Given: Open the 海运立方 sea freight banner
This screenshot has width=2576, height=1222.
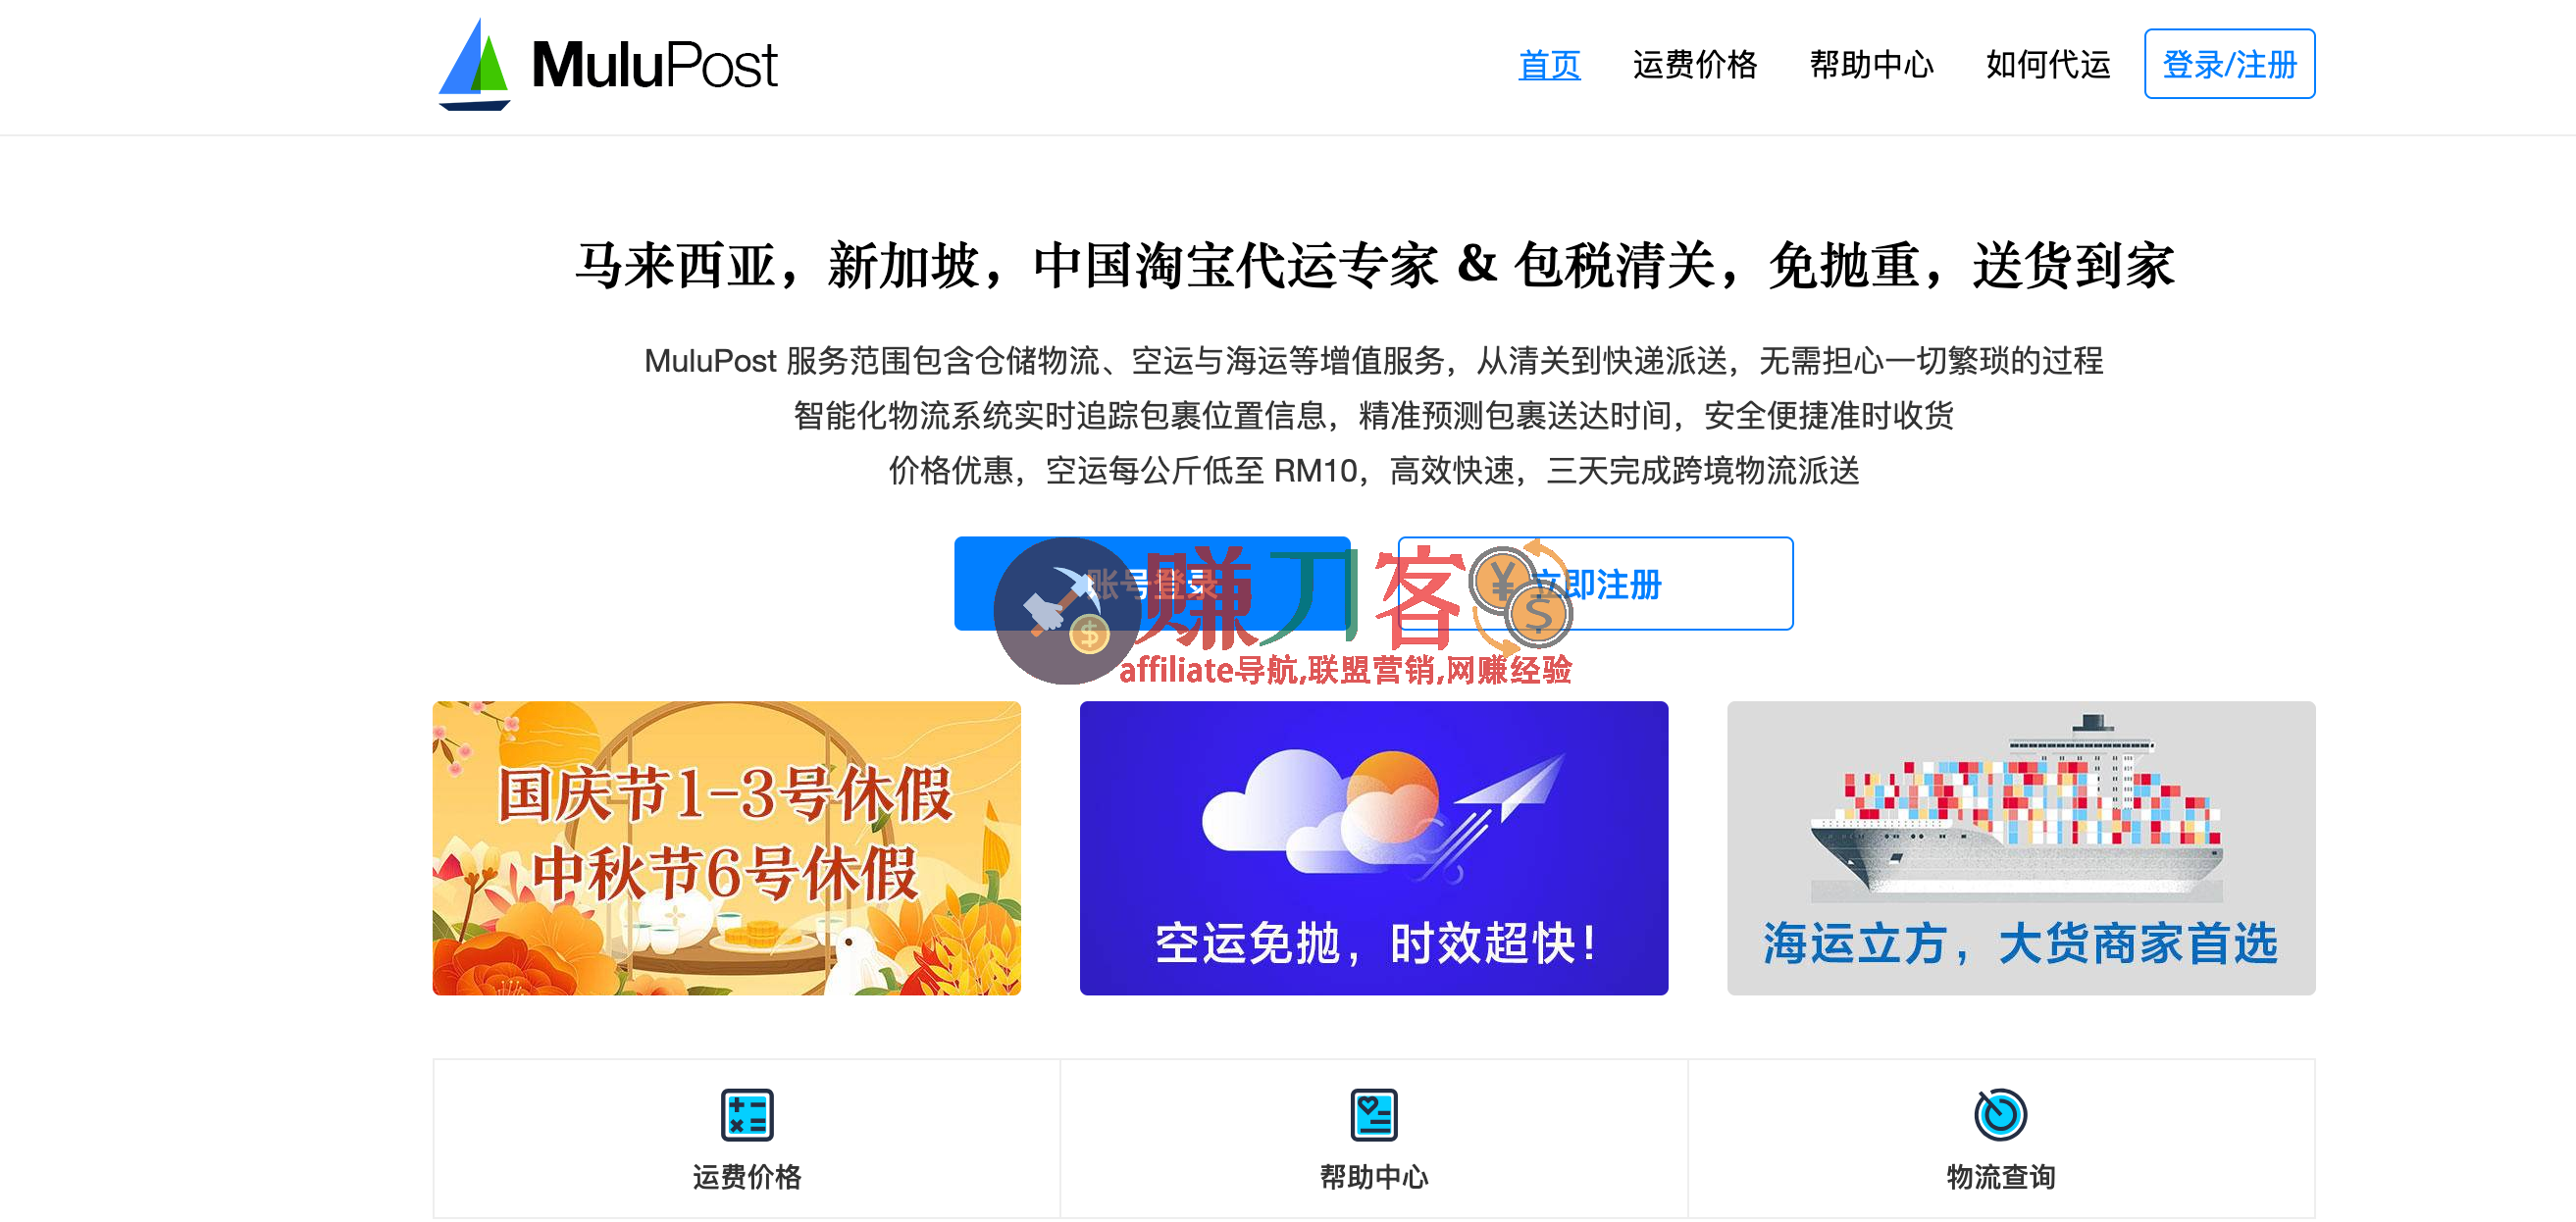Looking at the screenshot, I should pyautogui.click(x=2021, y=848).
